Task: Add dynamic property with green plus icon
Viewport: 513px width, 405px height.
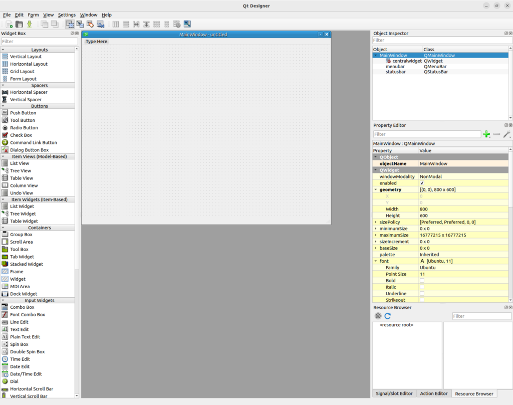Action: tap(486, 134)
